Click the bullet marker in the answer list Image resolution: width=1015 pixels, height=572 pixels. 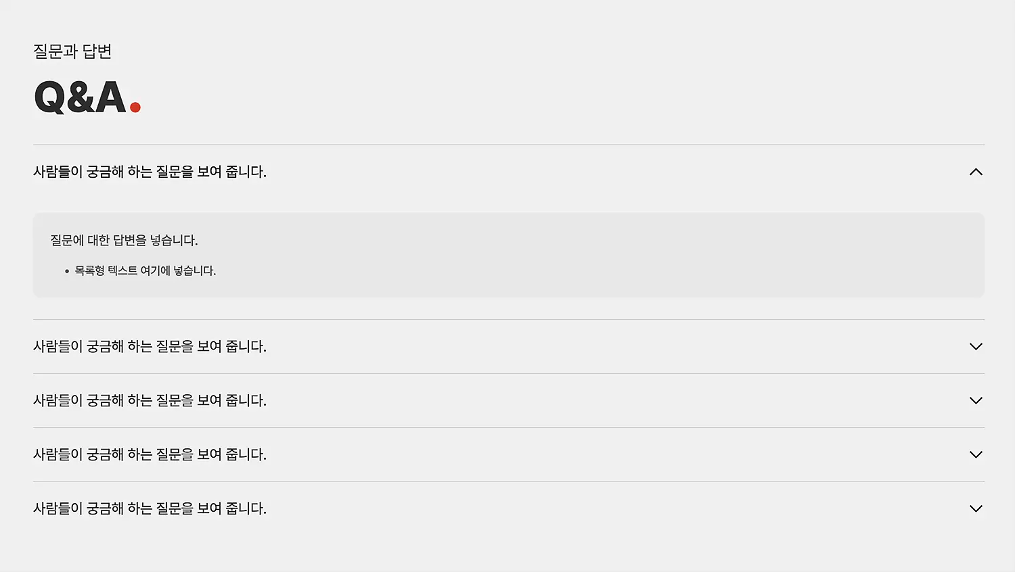tap(67, 271)
